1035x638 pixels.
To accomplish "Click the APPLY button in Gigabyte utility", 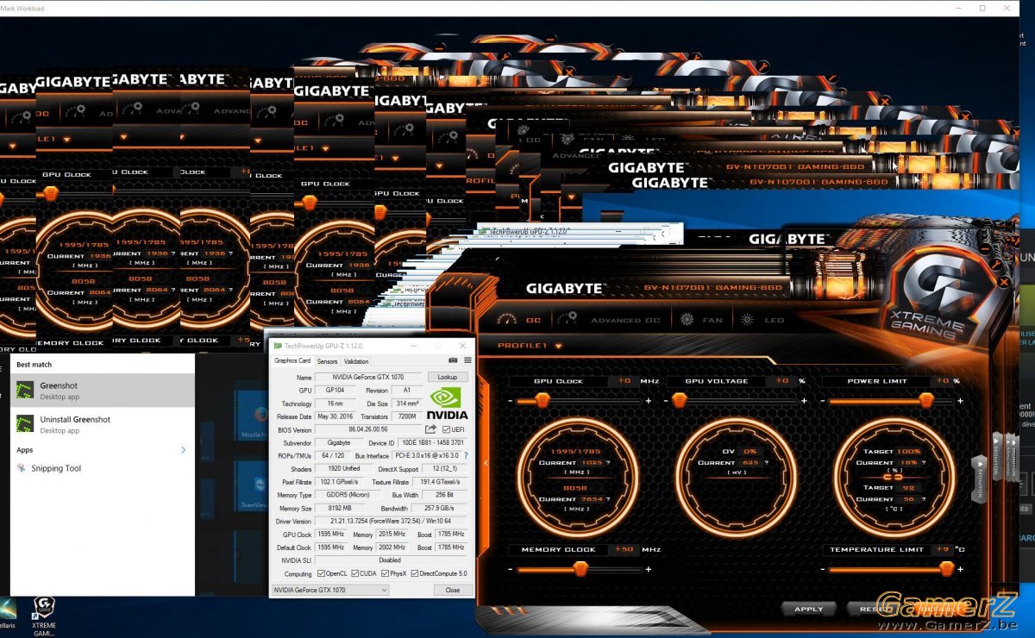I will pos(808,609).
